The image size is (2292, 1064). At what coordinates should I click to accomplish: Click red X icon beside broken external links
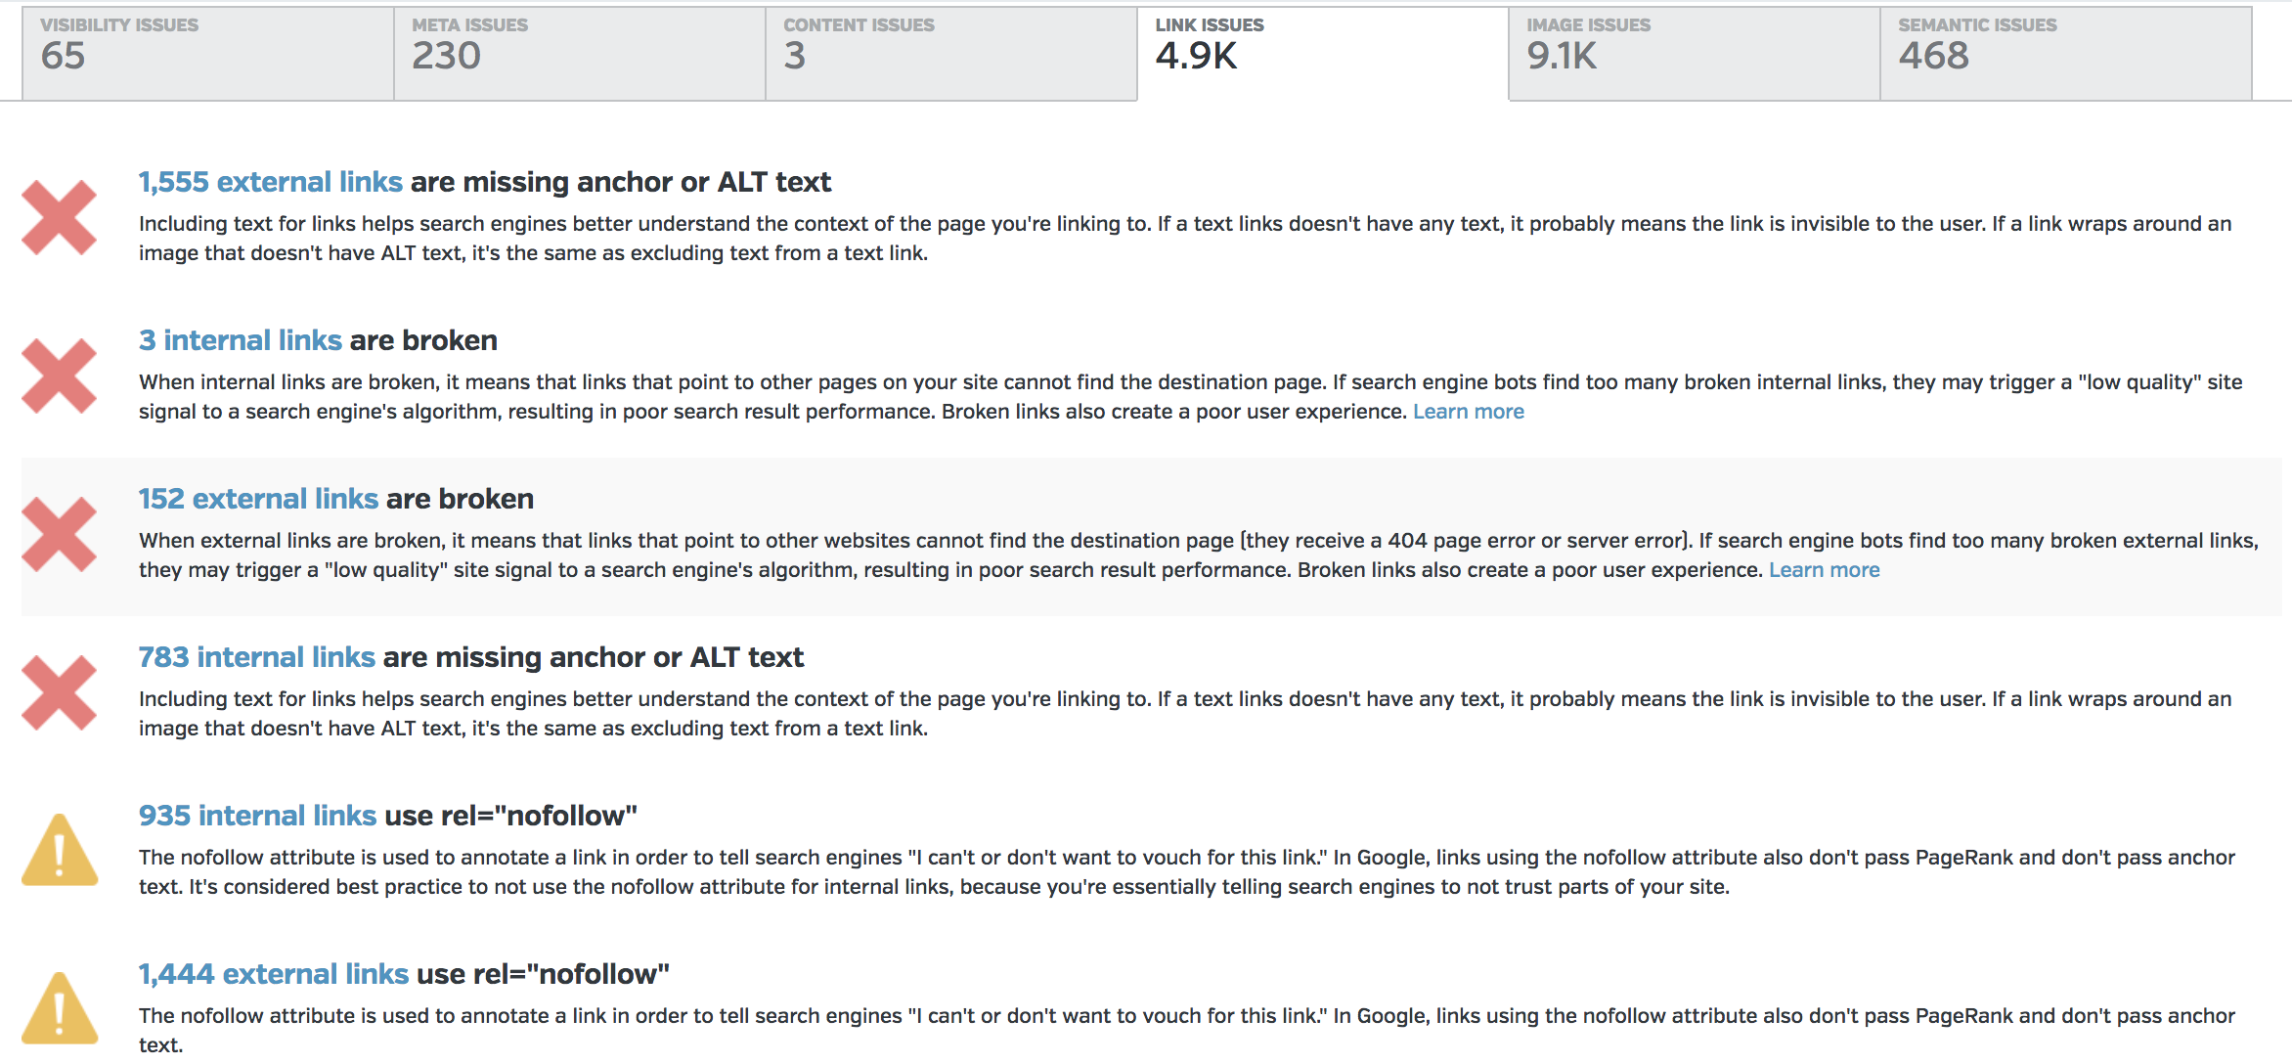tap(59, 534)
